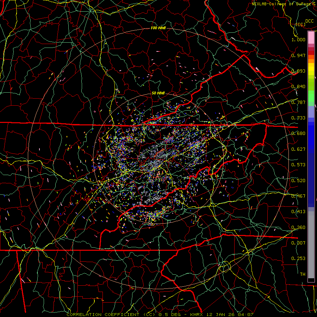Select the 0.520 scale value
The height and width of the screenshot is (317, 317).
(298, 181)
